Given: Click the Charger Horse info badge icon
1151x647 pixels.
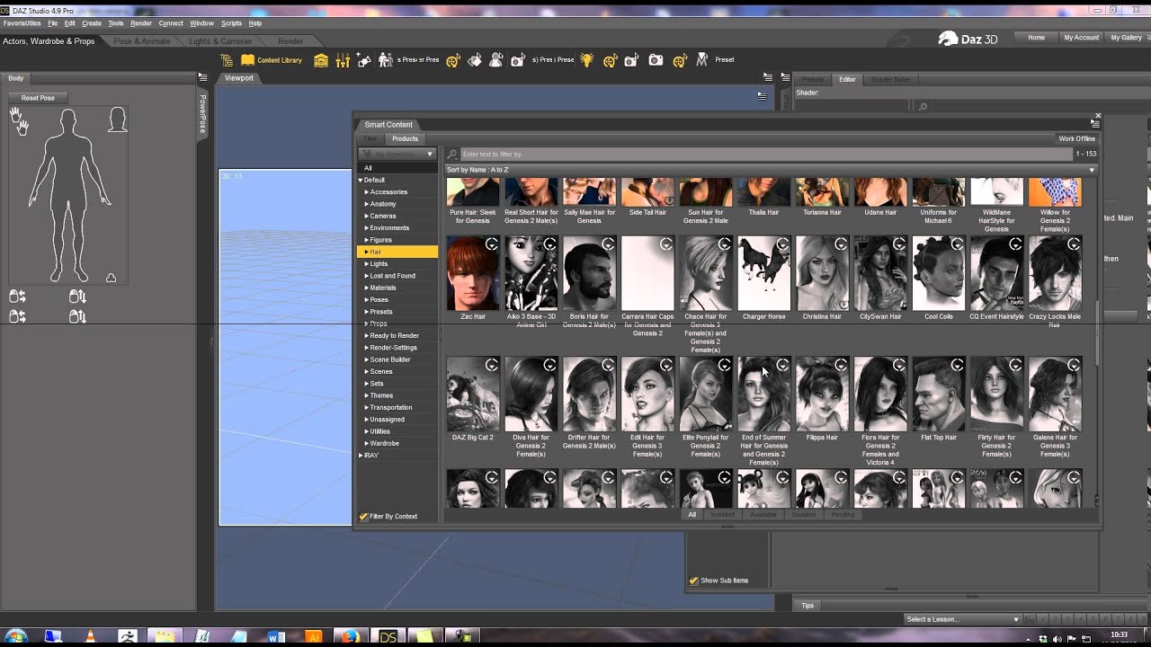Looking at the screenshot, I should 782,244.
